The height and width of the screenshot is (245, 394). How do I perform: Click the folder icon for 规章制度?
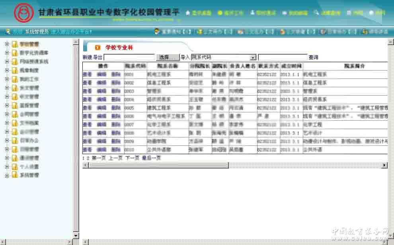(15, 70)
